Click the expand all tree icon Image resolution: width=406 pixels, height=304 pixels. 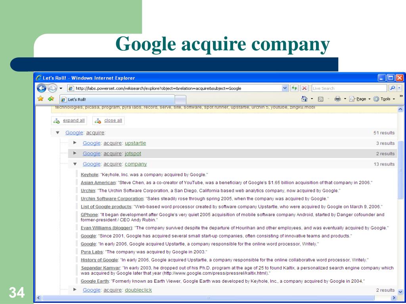(x=56, y=121)
